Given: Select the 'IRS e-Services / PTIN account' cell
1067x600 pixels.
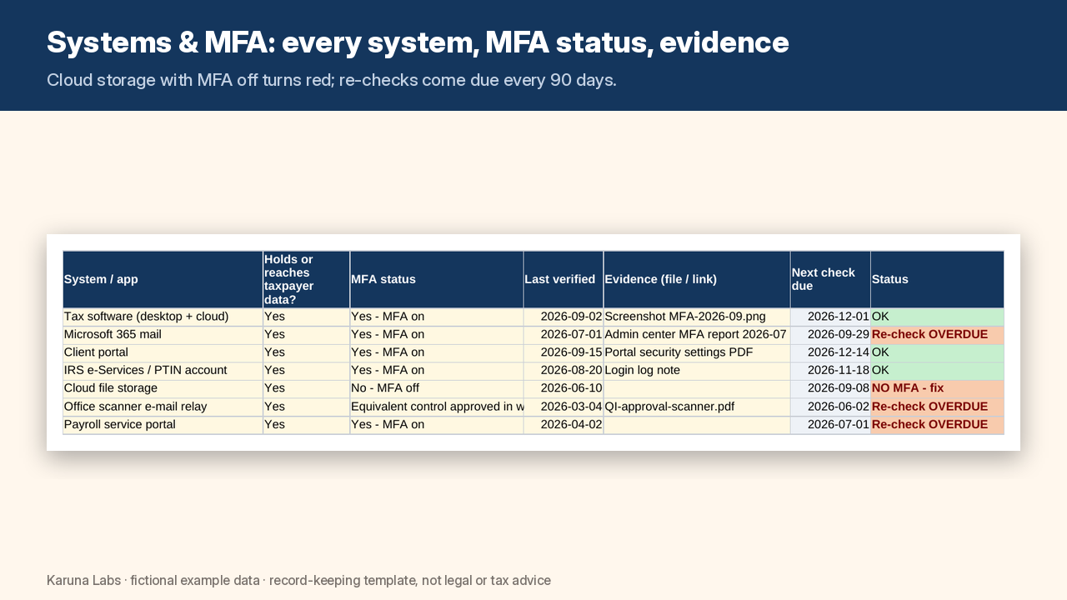Looking at the screenshot, I should pyautogui.click(x=163, y=371).
